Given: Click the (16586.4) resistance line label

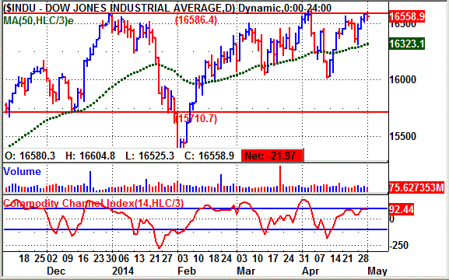Looking at the screenshot, I should click(196, 20).
